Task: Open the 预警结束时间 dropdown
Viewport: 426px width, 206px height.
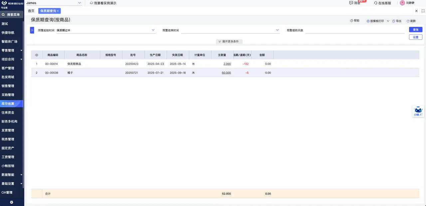Action: [230, 30]
